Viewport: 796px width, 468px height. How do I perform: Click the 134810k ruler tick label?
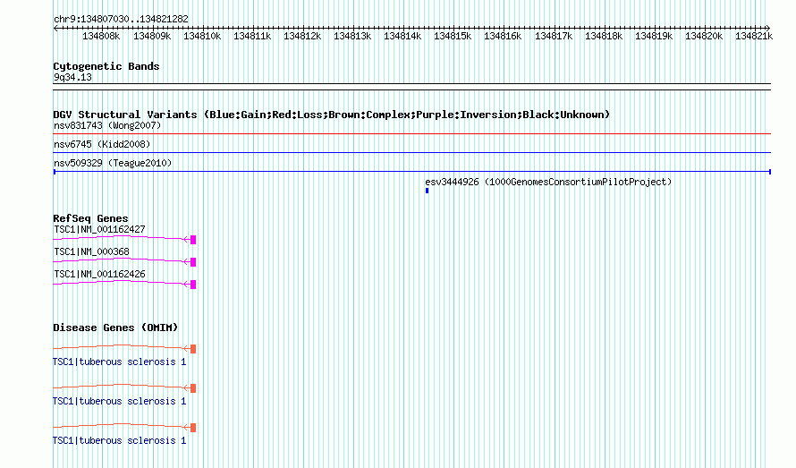202,36
